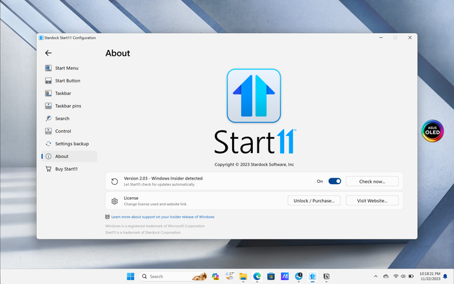Open the Windows Start button on taskbar

point(130,276)
